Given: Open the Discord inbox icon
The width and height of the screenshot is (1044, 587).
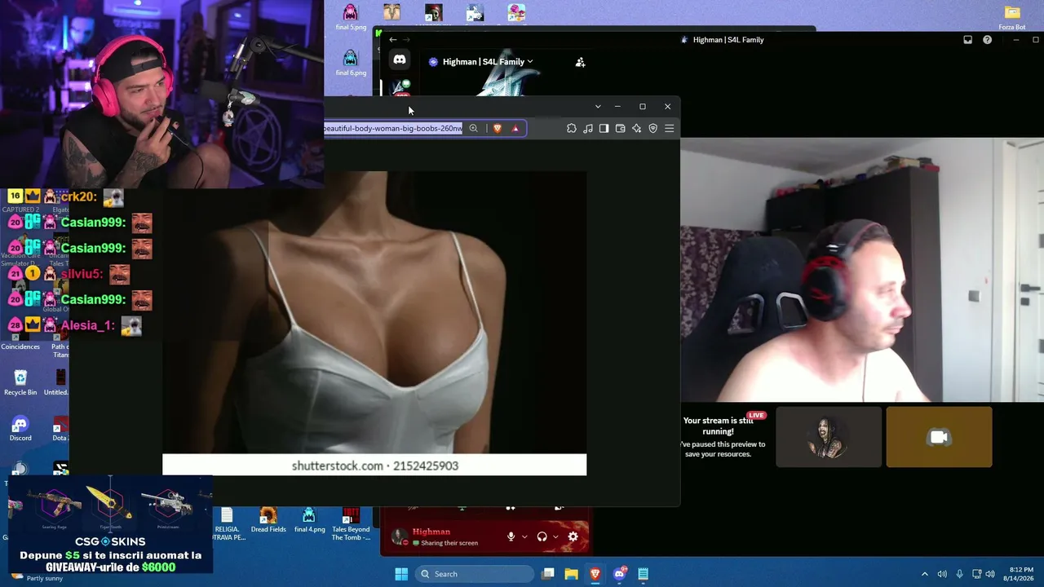Looking at the screenshot, I should (x=967, y=40).
